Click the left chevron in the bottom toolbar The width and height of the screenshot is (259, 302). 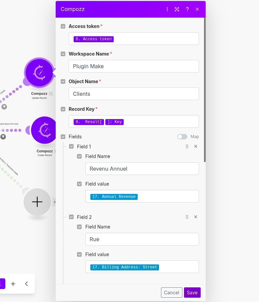tap(26, 284)
